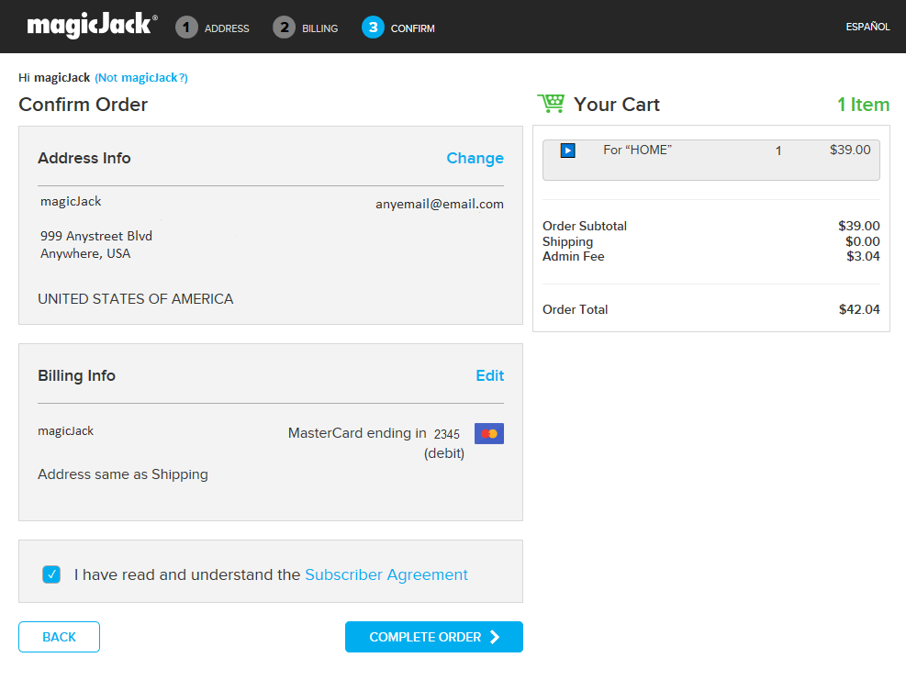Uncheck the Subscriber Agreement checkbox
The width and height of the screenshot is (906, 680).
coord(51,575)
